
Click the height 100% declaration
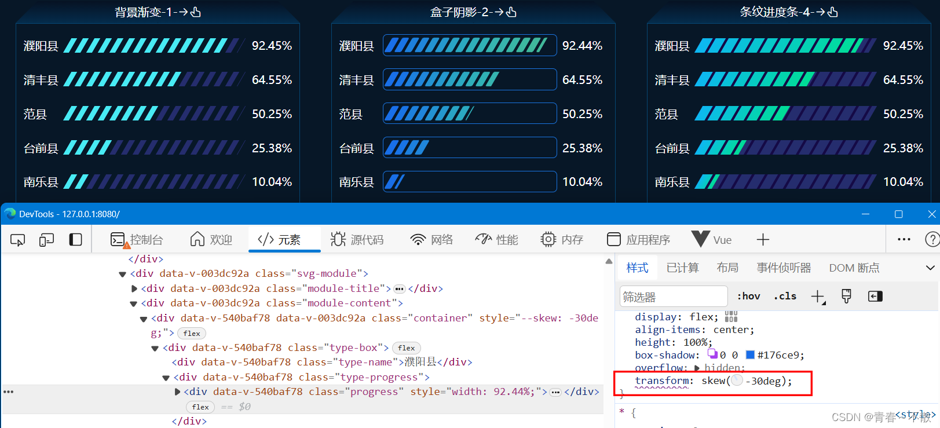674,342
